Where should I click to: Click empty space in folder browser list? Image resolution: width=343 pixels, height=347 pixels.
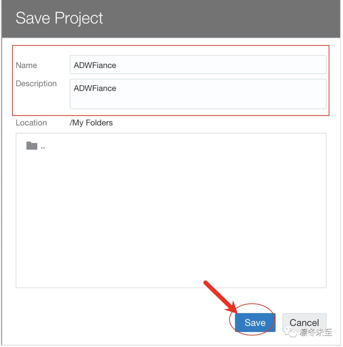[171, 217]
